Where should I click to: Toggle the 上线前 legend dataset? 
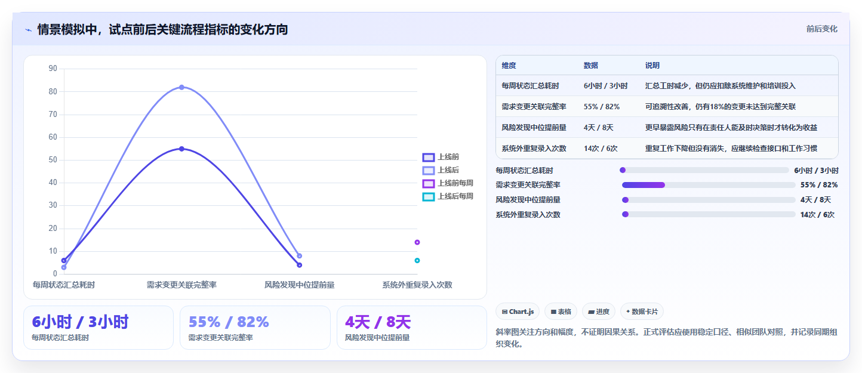(x=441, y=157)
